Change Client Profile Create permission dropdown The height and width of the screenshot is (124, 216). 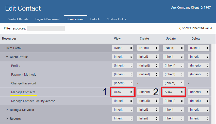click(x=148, y=57)
